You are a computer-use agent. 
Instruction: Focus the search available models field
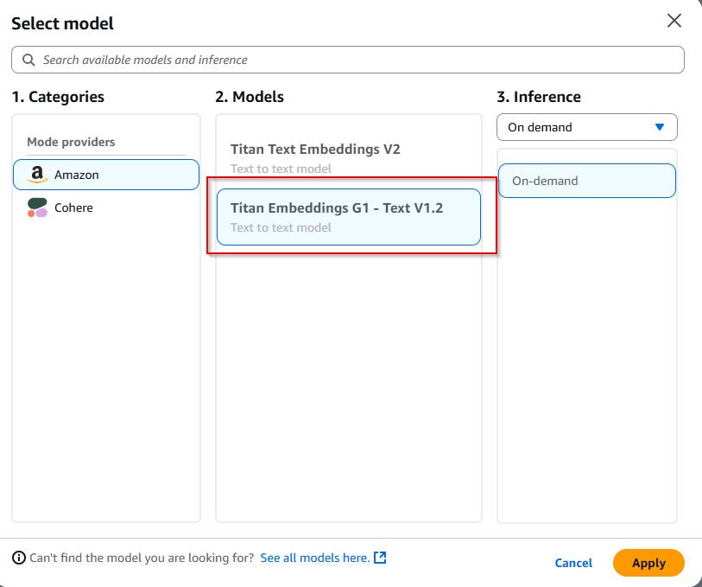point(347,60)
